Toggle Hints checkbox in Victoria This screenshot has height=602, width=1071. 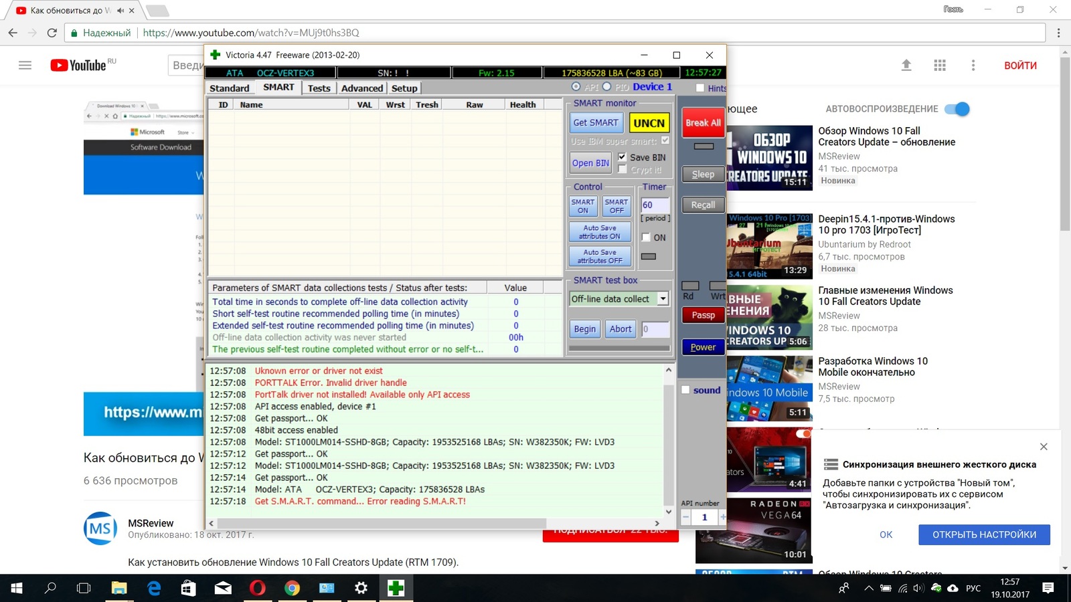click(700, 88)
